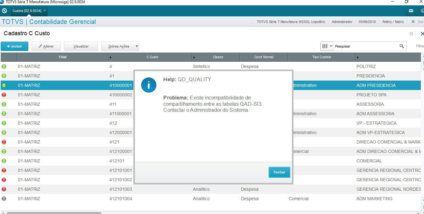This screenshot has width=424, height=214.
Task: Open the mail envelope icon
Action: [x=411, y=11]
